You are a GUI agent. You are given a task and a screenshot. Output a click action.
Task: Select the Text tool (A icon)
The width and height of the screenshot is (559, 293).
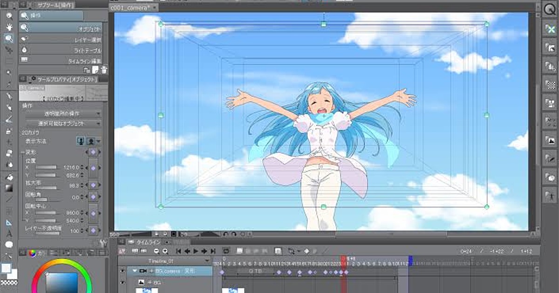click(x=9, y=233)
